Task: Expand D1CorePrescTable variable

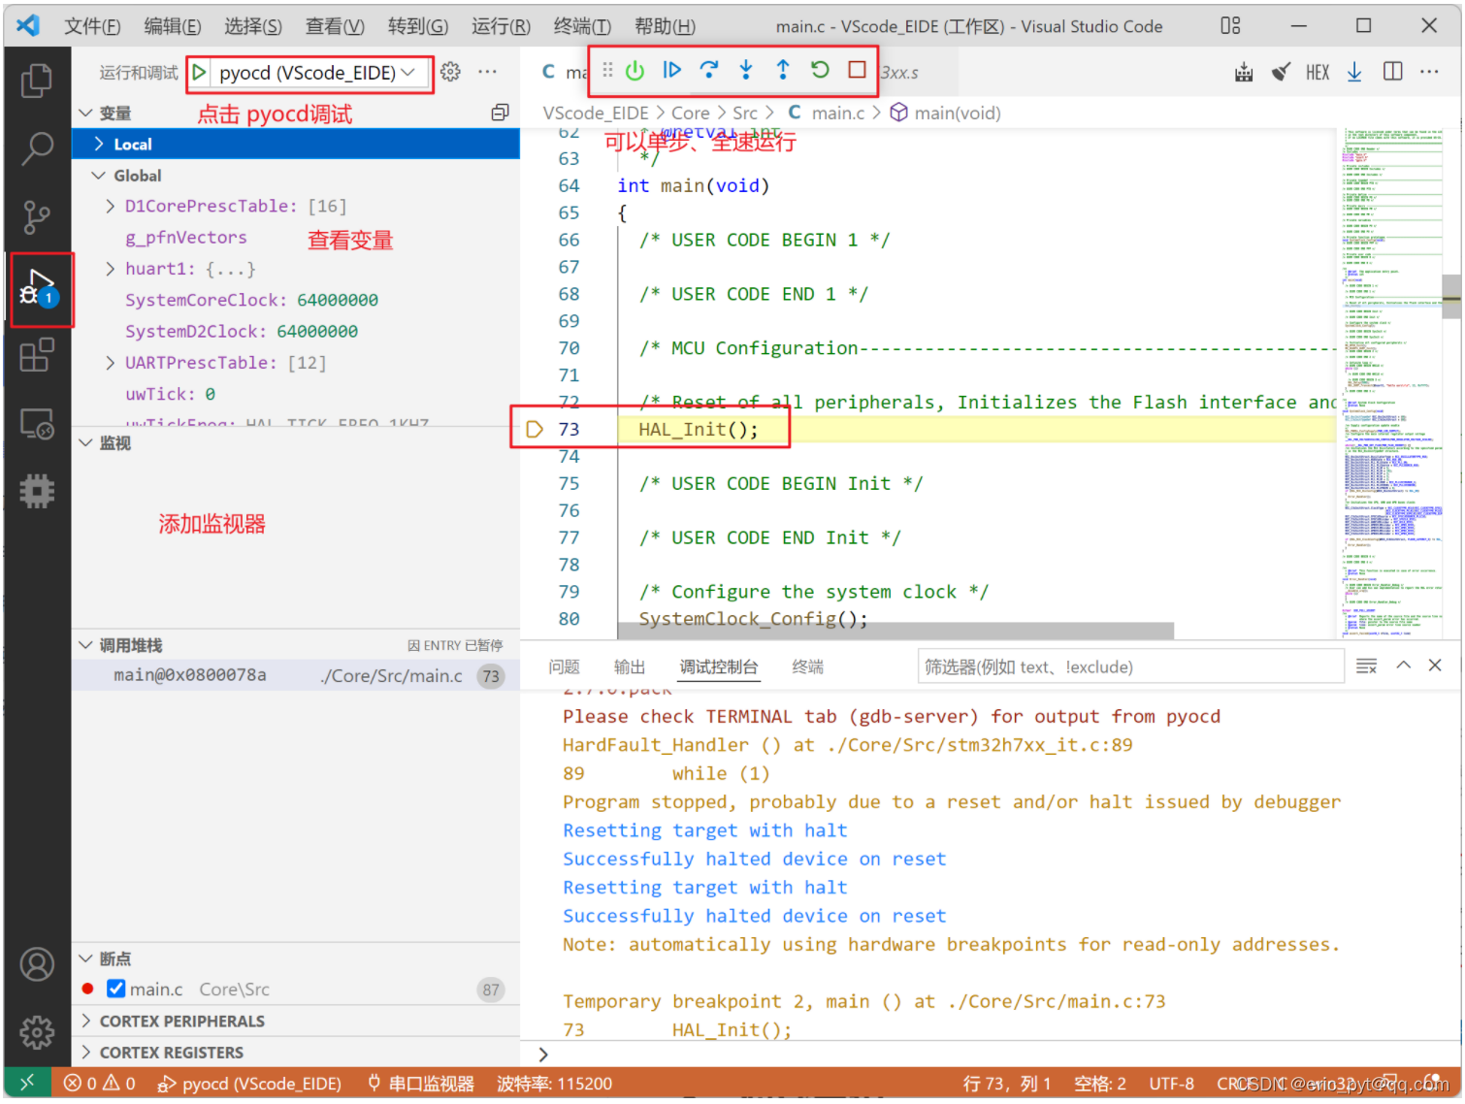Action: pos(111,206)
